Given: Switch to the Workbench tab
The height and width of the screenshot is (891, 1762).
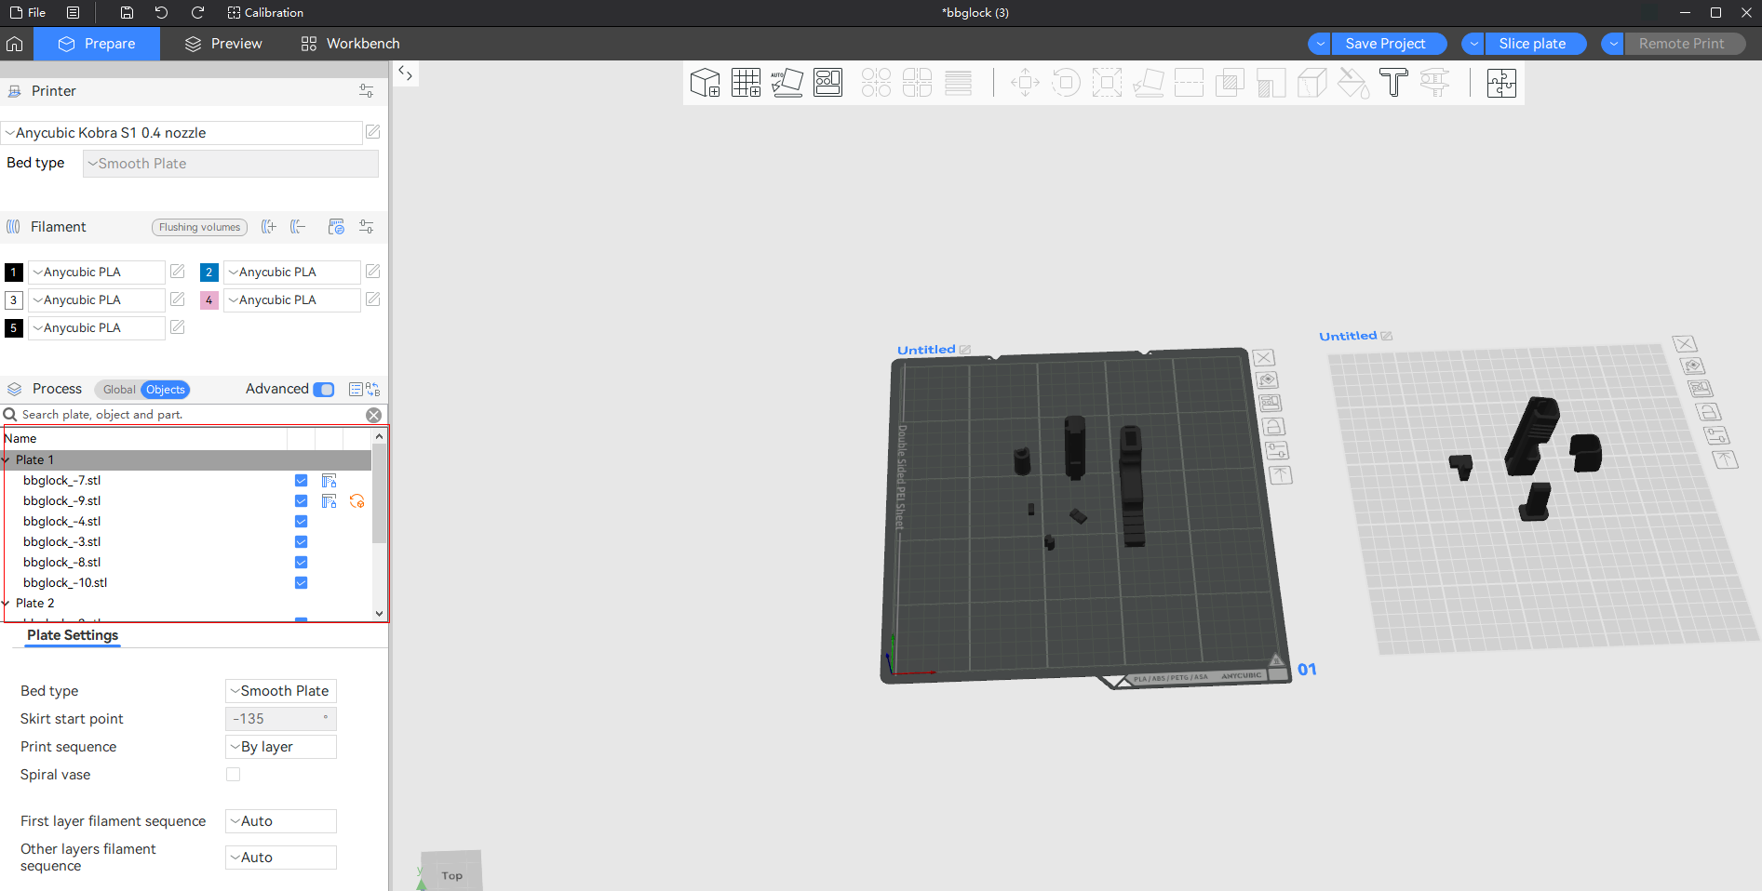Looking at the screenshot, I should (350, 44).
